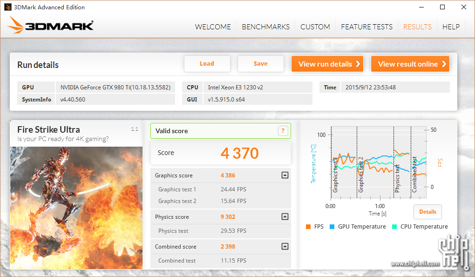Select the RESULTS tab
Image resolution: width=475 pixels, height=277 pixels.
point(417,27)
